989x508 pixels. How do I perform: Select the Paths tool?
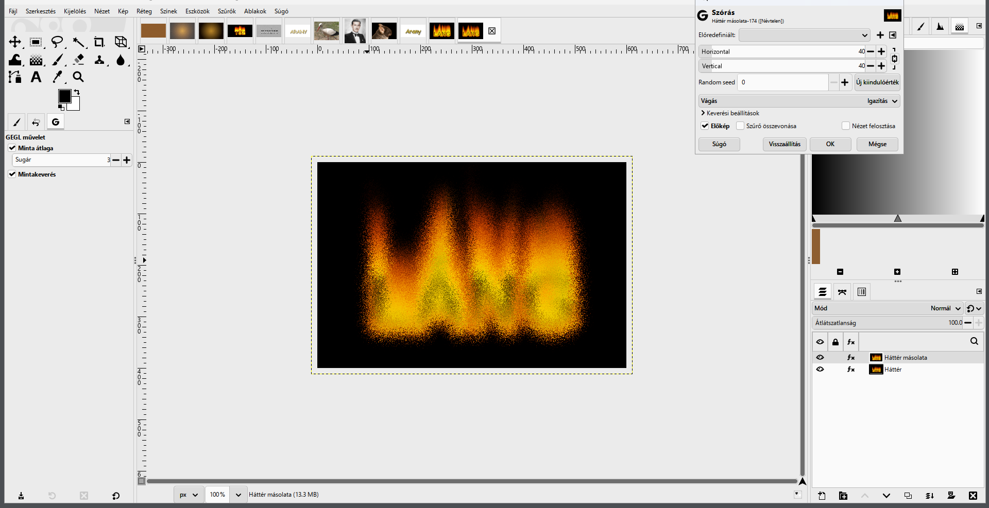pos(15,77)
